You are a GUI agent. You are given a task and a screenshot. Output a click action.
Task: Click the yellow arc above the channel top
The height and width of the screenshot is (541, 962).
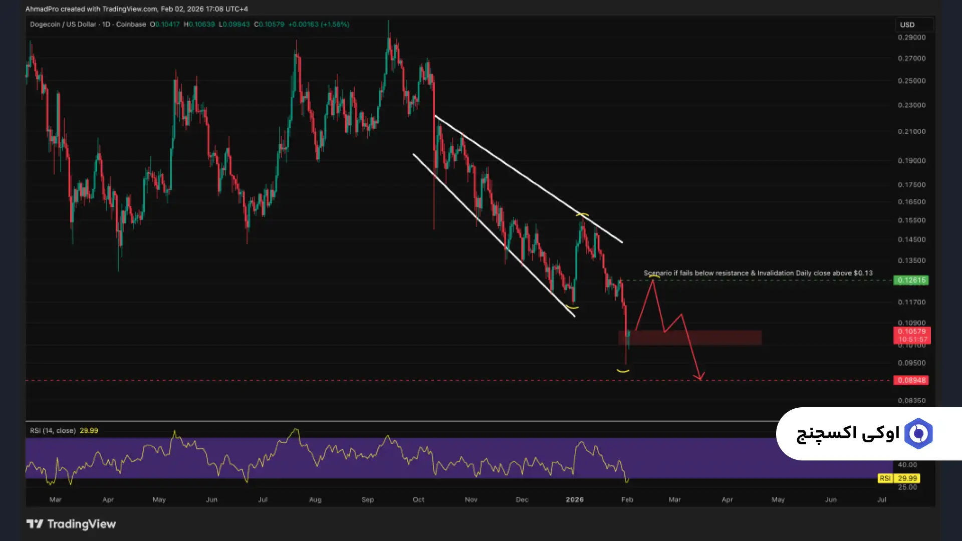click(582, 215)
